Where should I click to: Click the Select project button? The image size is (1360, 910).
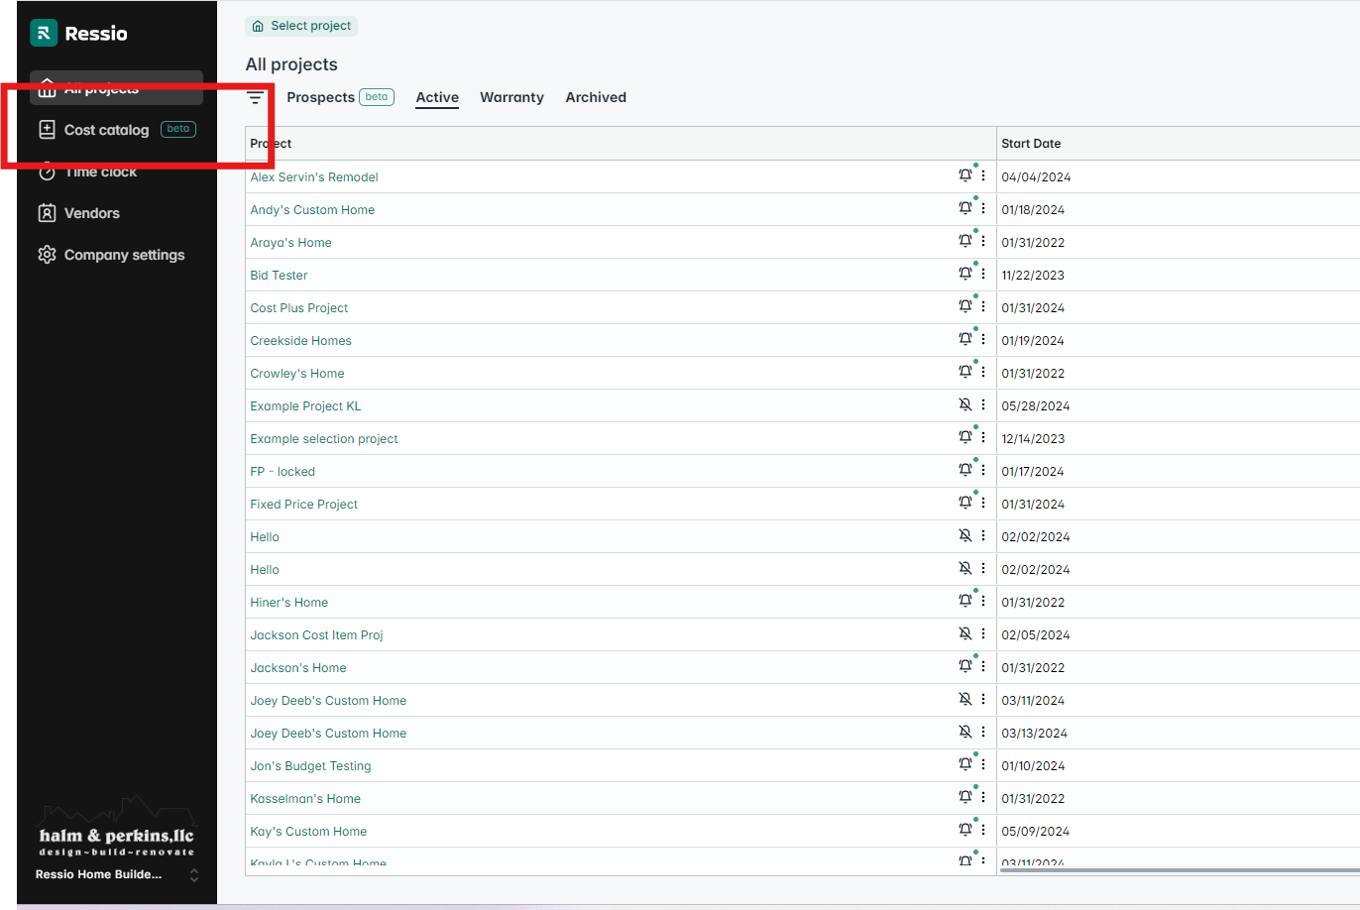click(x=301, y=26)
